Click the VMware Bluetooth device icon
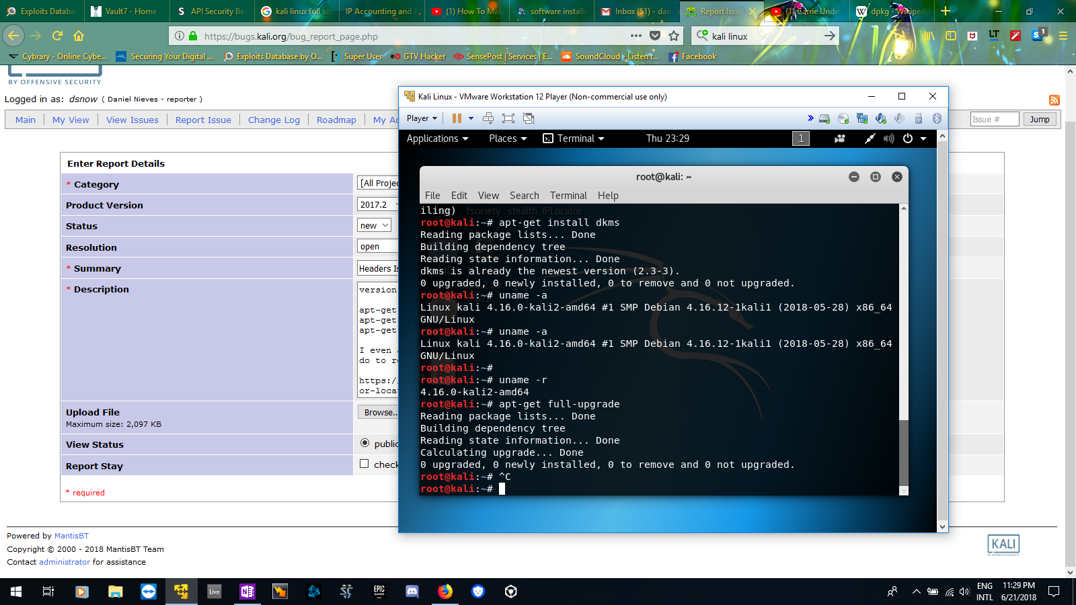The height and width of the screenshot is (605, 1076). (937, 118)
